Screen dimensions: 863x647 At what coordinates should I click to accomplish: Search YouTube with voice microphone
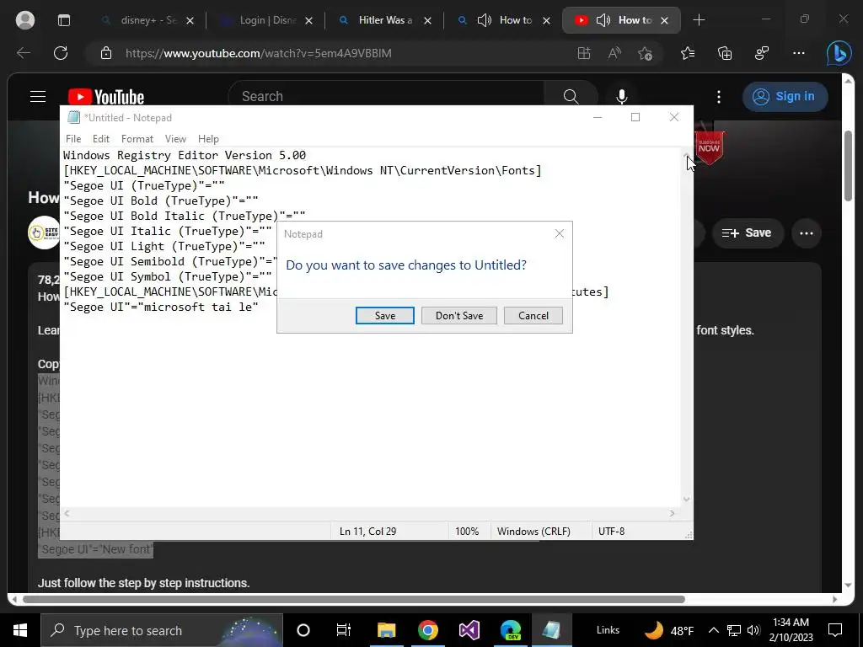coord(622,97)
